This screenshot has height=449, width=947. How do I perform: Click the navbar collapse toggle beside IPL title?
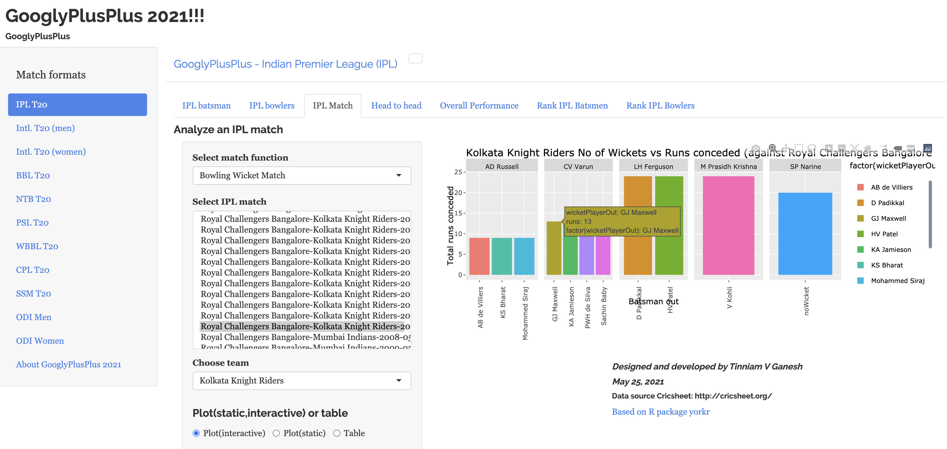click(416, 59)
